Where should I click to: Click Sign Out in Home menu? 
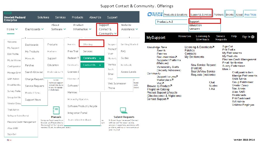click(x=12, y=134)
